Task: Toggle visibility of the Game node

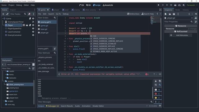Action: (33, 19)
